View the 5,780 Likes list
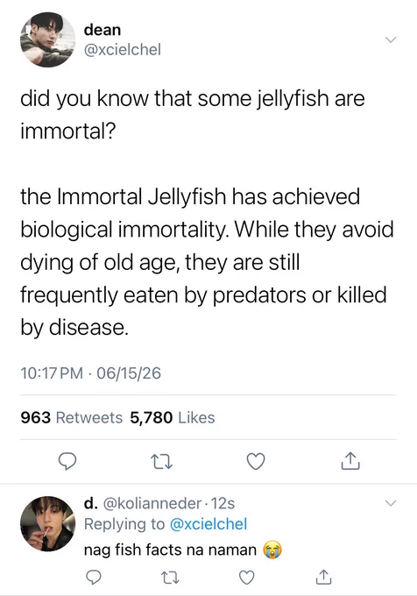Screen dimensions: 417x596 click(173, 417)
